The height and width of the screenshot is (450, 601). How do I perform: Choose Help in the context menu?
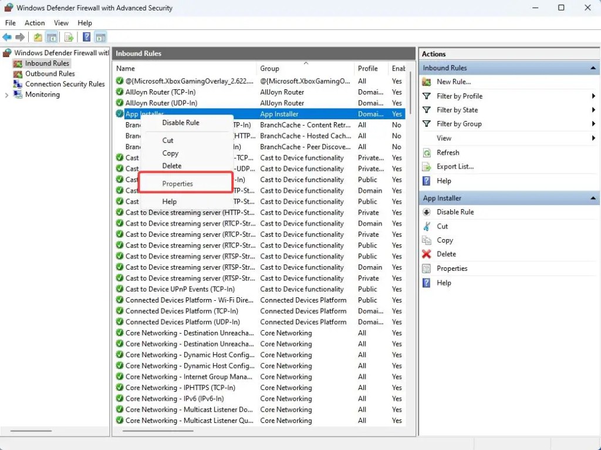[169, 202]
